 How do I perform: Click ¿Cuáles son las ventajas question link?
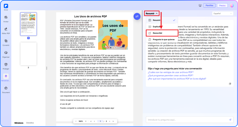coord(171,72)
